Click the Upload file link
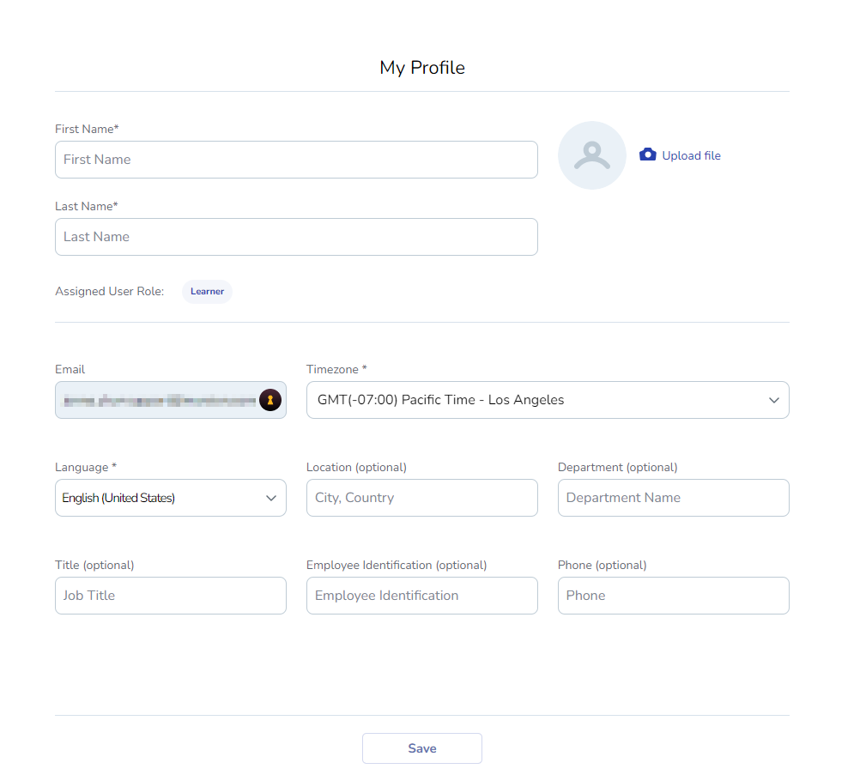The image size is (866, 781). [x=690, y=155]
